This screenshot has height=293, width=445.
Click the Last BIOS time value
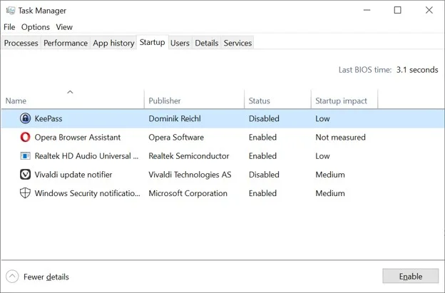[x=417, y=69]
